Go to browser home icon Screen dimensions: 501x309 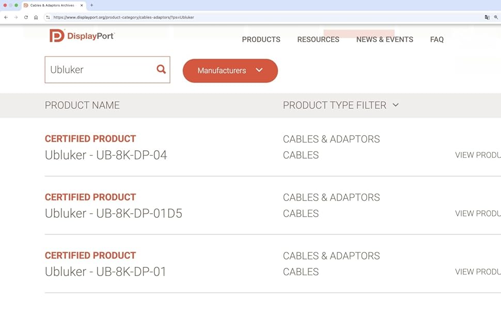pos(36,17)
